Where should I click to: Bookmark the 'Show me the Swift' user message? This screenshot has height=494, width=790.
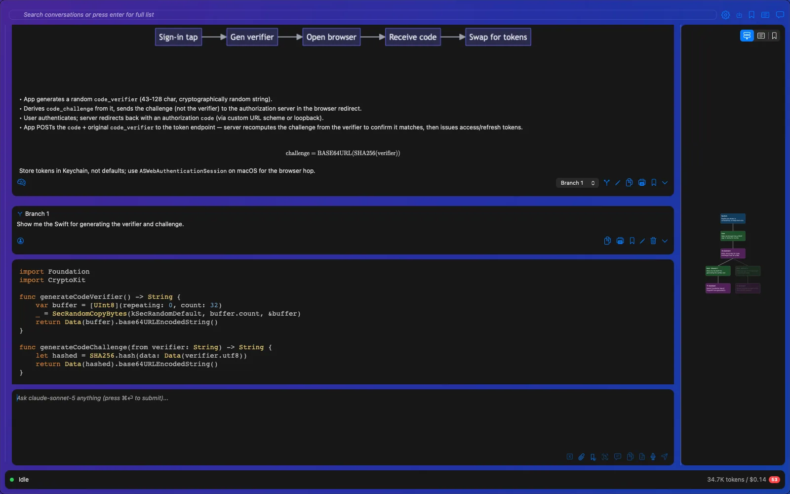point(632,241)
